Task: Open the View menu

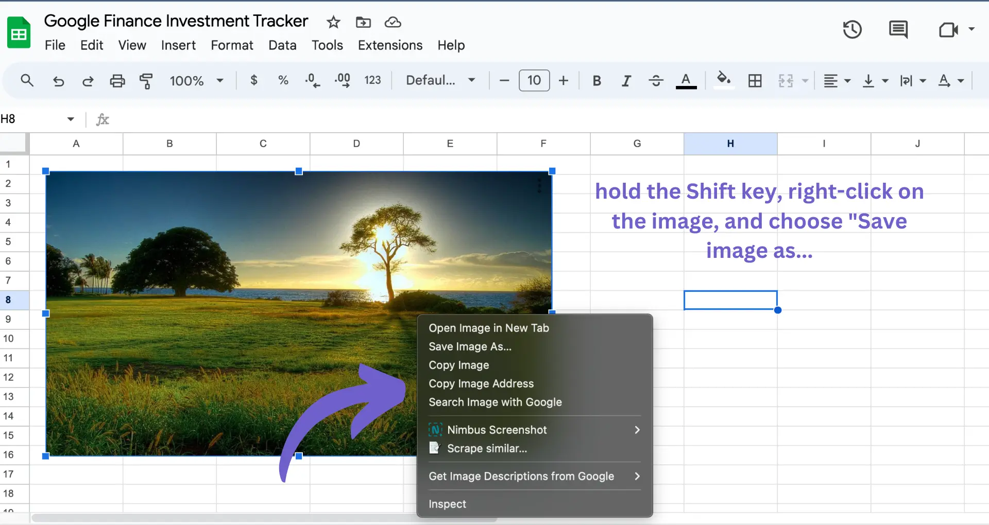Action: coord(132,45)
